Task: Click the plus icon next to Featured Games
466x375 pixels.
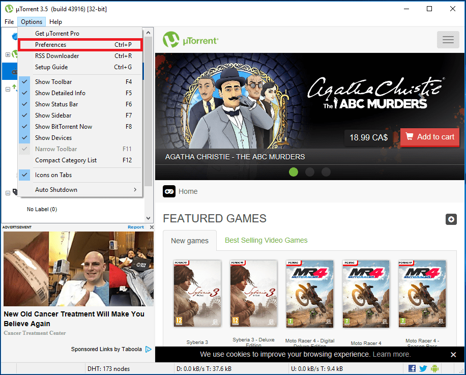Action: pyautogui.click(x=451, y=219)
